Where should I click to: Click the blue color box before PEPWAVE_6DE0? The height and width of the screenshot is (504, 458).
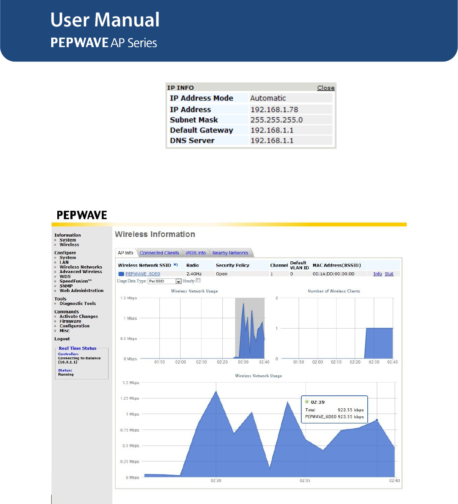click(x=121, y=274)
